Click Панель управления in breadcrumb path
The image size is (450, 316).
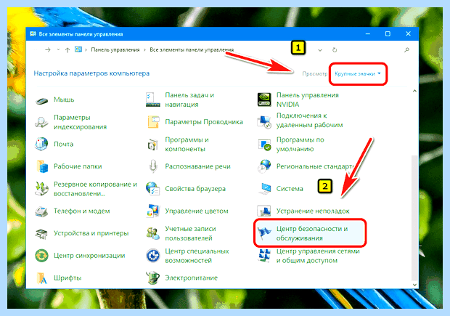pyautogui.click(x=115, y=50)
